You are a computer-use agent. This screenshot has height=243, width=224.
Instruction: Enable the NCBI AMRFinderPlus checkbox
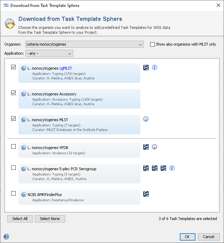click(13, 194)
